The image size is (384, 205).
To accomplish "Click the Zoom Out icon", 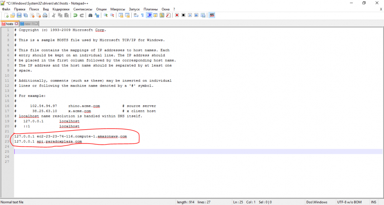I will [x=112, y=15].
